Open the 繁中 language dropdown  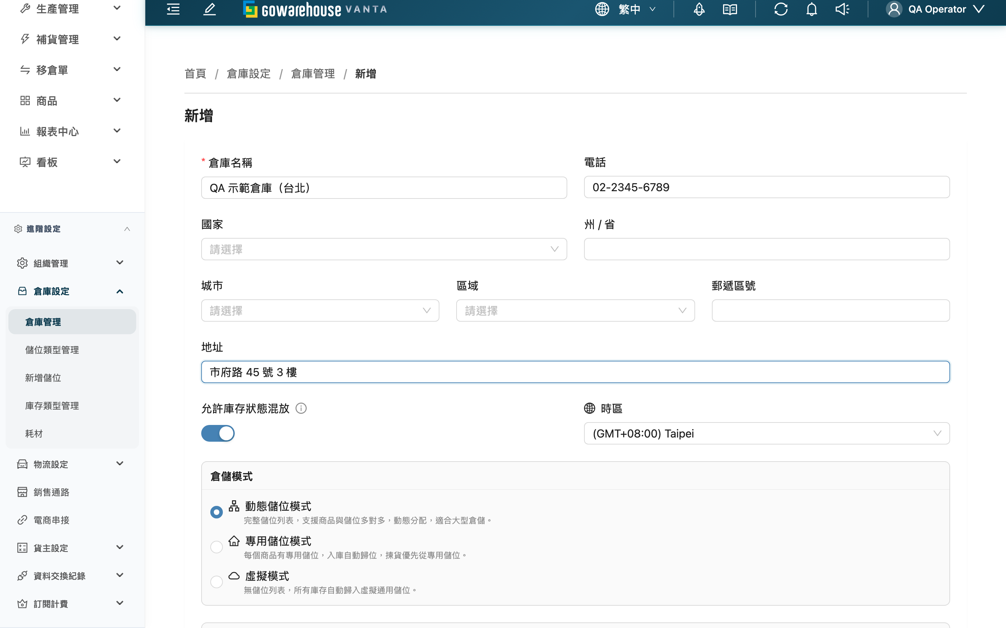pos(637,9)
